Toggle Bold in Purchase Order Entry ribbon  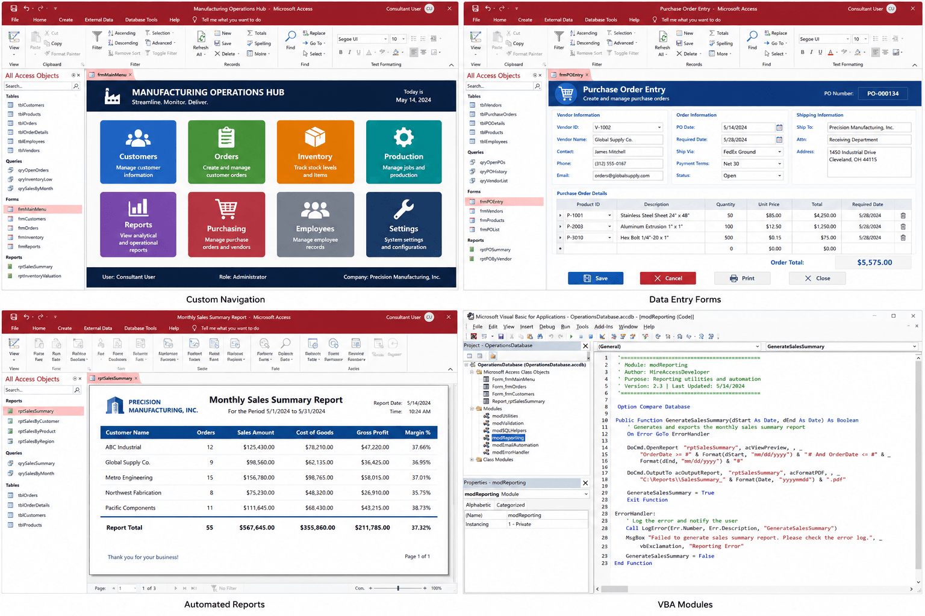803,52
